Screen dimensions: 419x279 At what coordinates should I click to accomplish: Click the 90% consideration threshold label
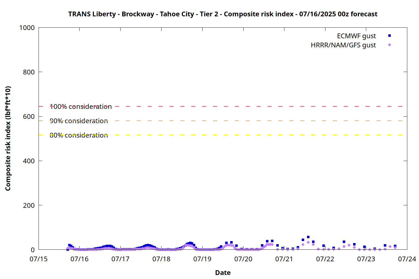click(x=79, y=121)
